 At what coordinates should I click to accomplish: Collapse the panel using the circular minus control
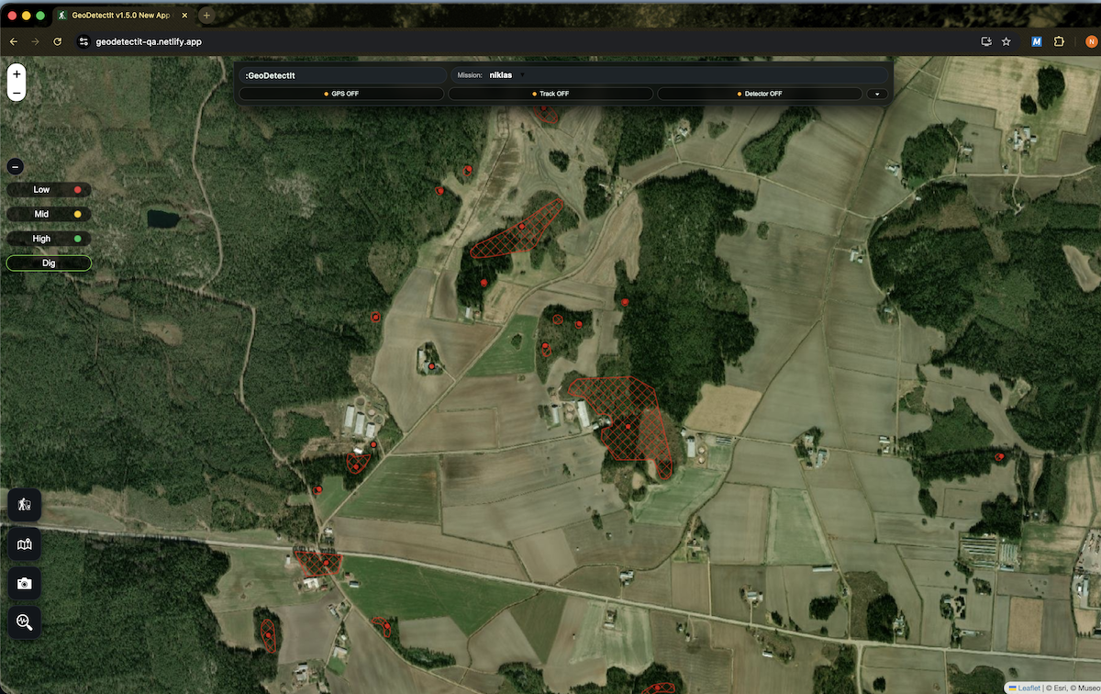(14, 166)
